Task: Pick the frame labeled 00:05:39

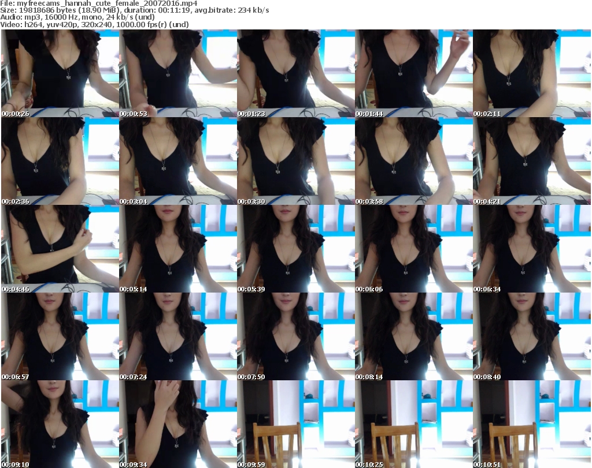Action: click(x=296, y=249)
